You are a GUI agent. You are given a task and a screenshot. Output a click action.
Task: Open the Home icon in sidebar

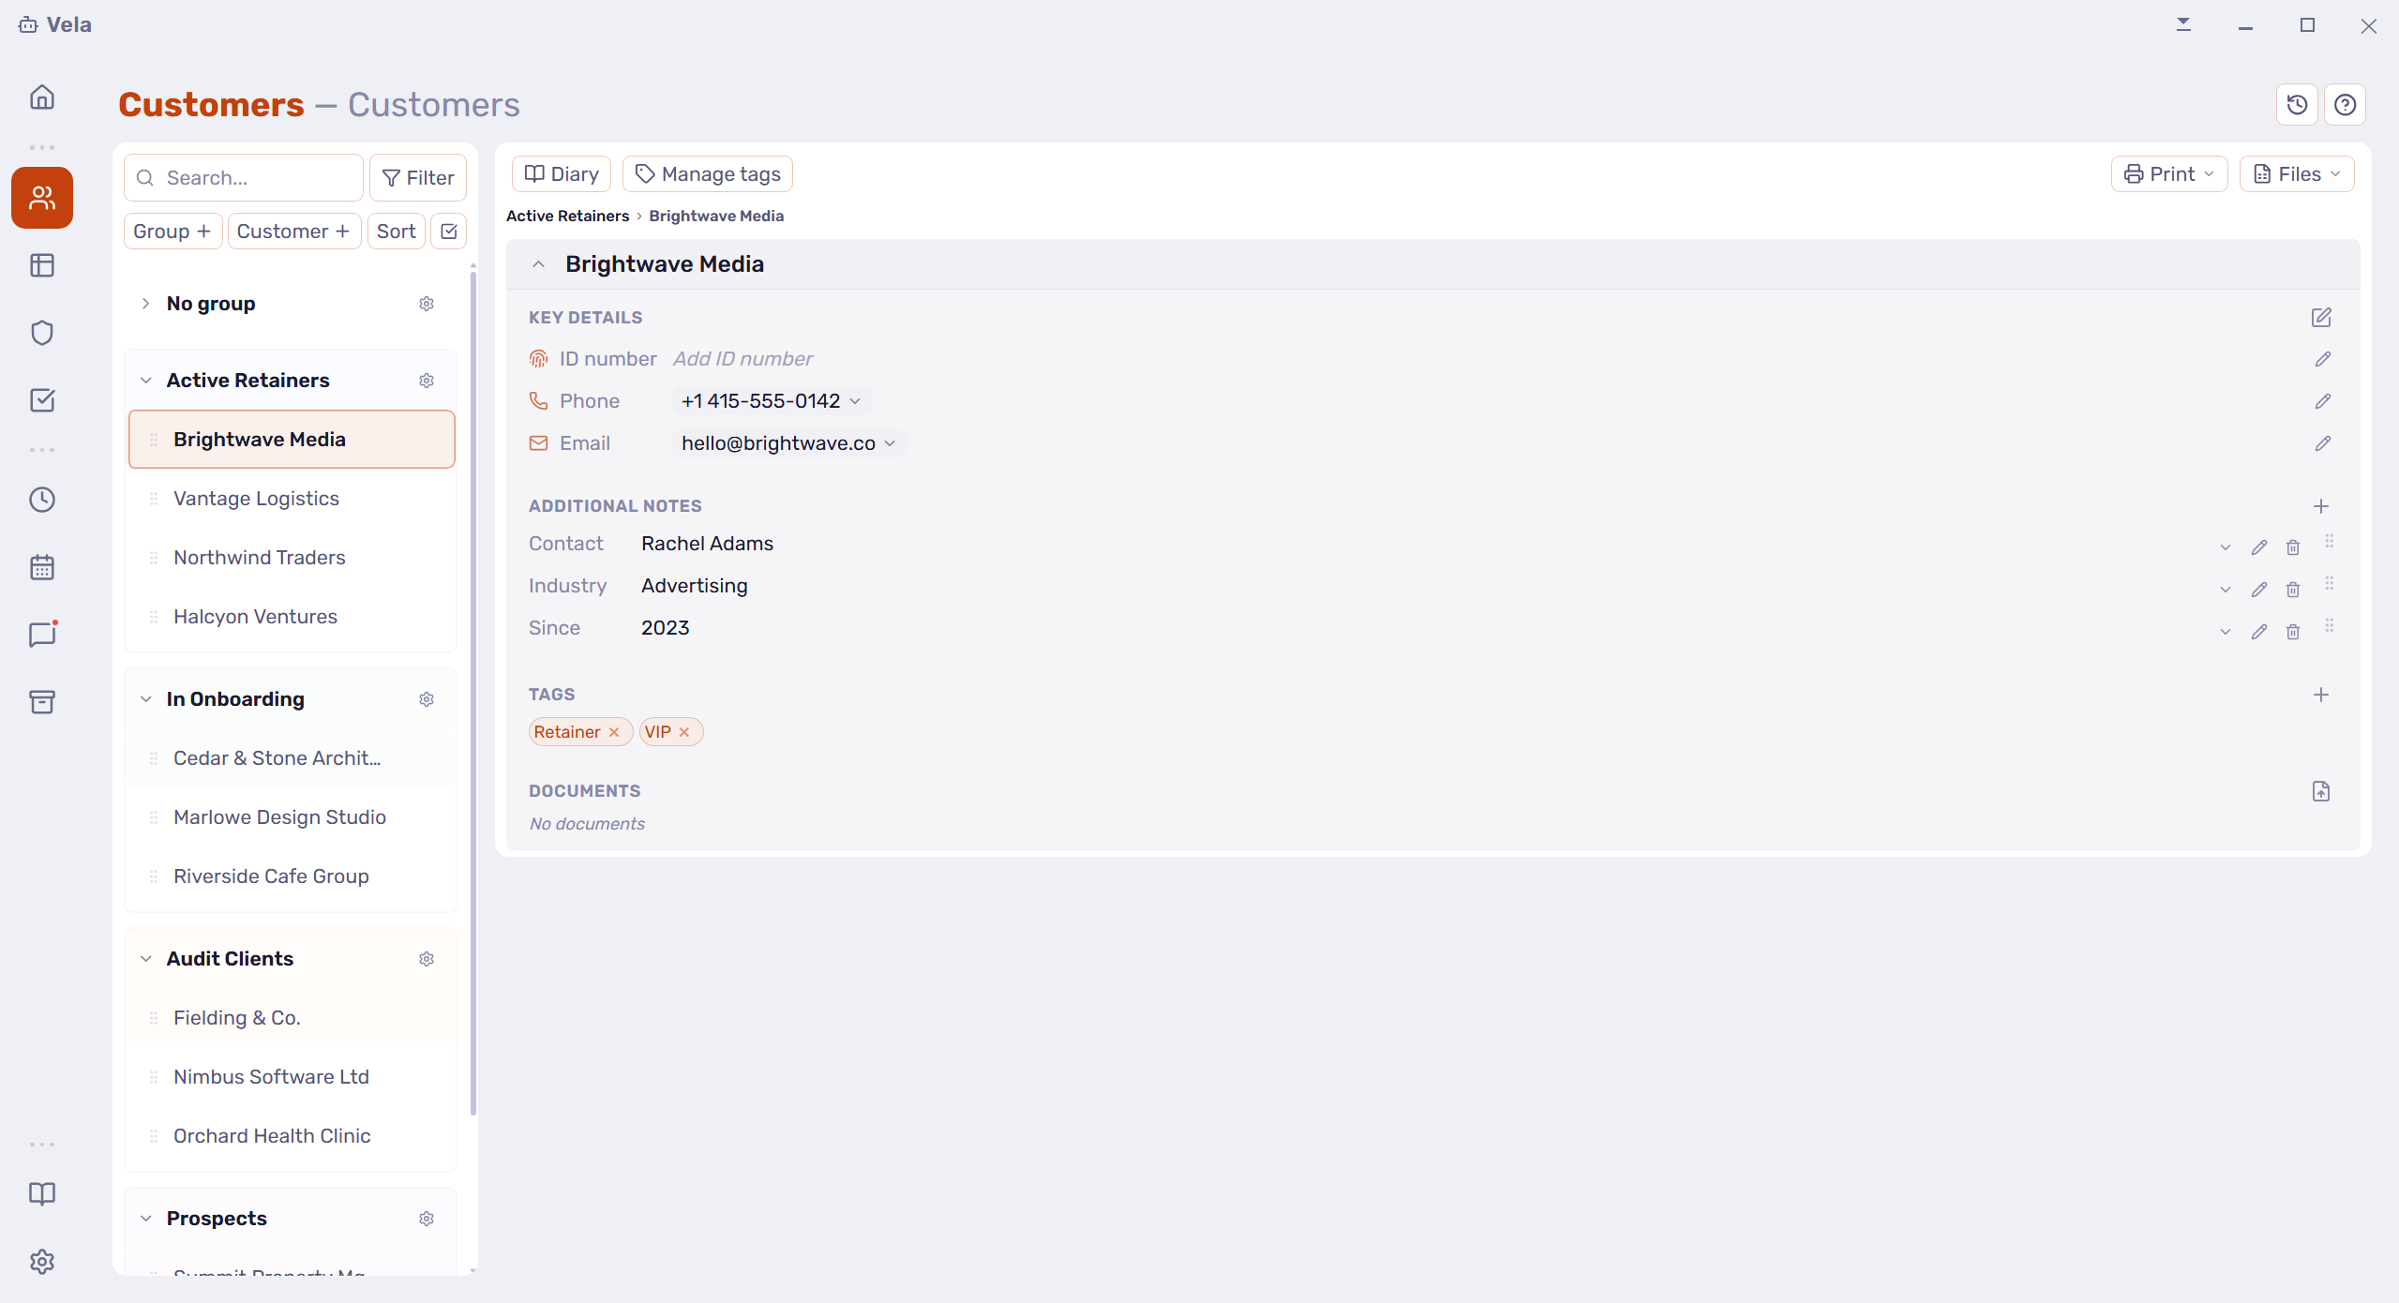(x=42, y=97)
